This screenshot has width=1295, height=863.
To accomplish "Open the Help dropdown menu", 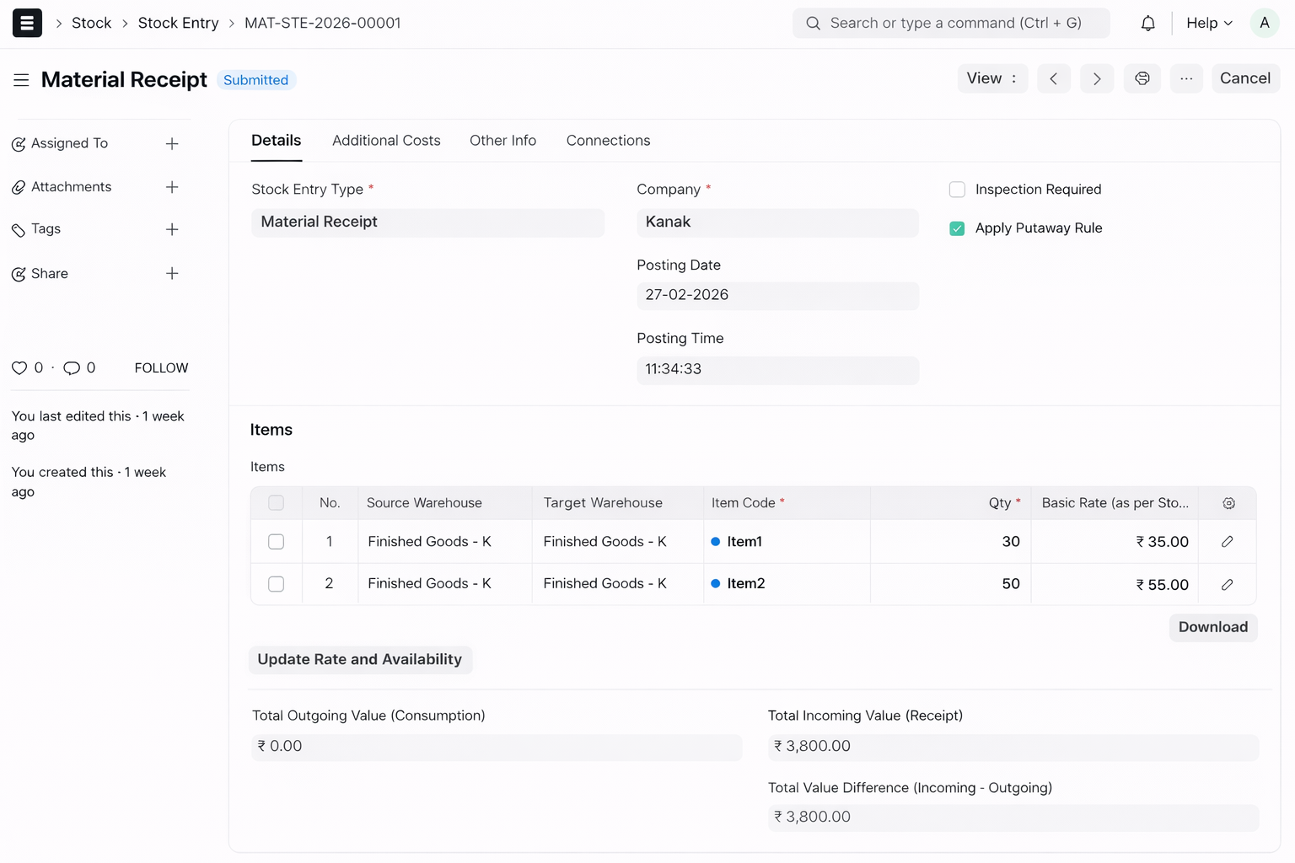I will (x=1209, y=23).
